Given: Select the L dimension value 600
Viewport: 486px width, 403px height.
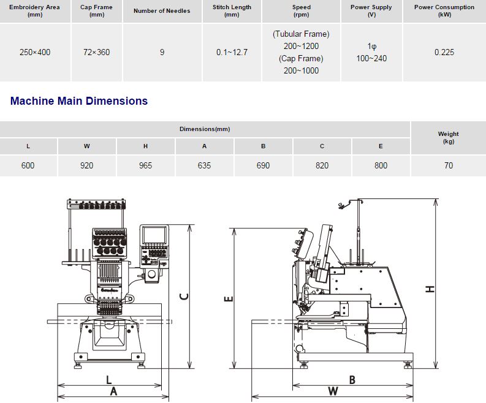Looking at the screenshot, I should click(28, 165).
